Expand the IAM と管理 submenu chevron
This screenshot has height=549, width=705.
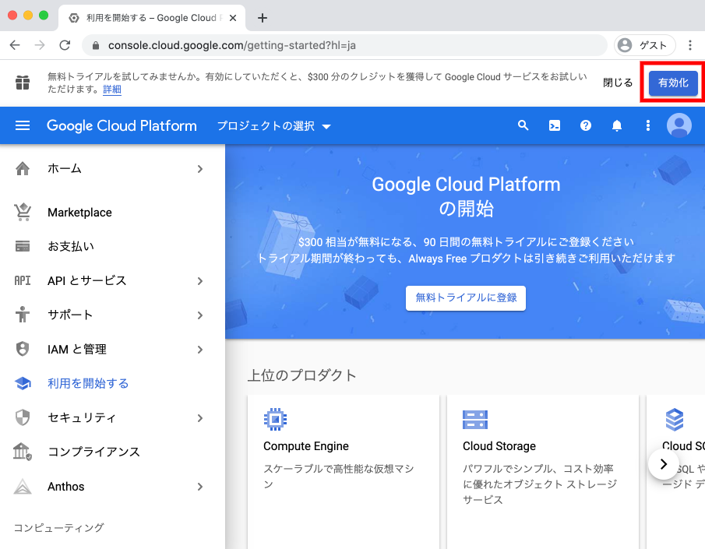point(200,350)
